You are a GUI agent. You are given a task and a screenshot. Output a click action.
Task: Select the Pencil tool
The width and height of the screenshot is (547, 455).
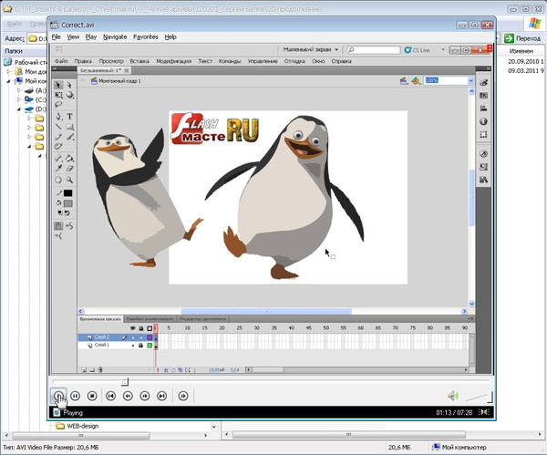pyautogui.click(x=58, y=137)
